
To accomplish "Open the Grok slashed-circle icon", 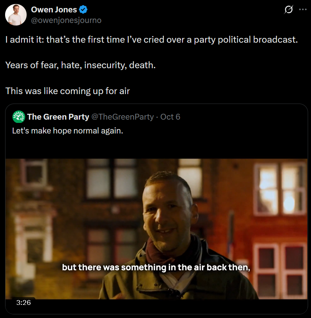I will tap(288, 10).
